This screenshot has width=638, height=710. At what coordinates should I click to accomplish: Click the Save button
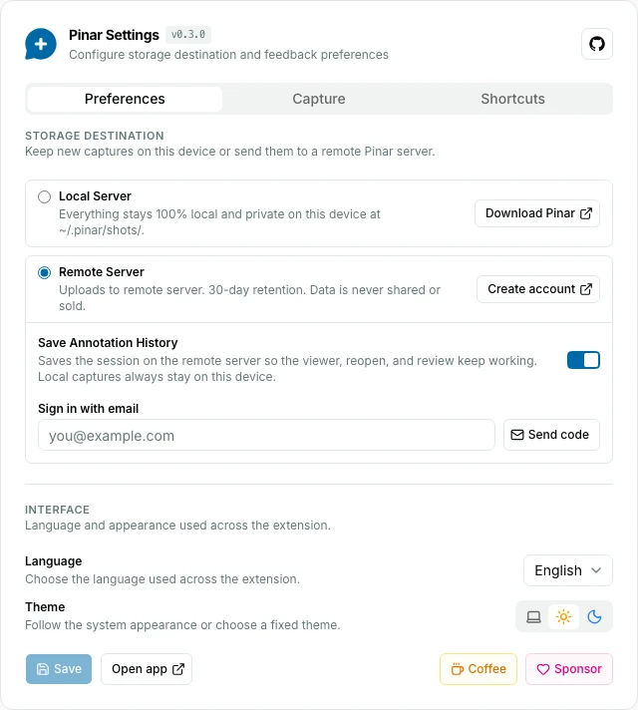point(59,669)
